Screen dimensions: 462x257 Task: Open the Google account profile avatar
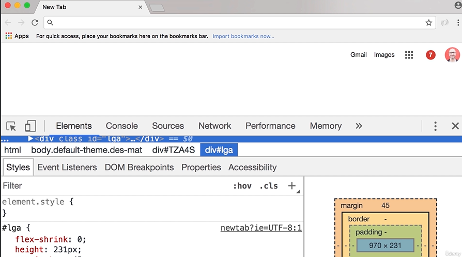[x=452, y=55]
